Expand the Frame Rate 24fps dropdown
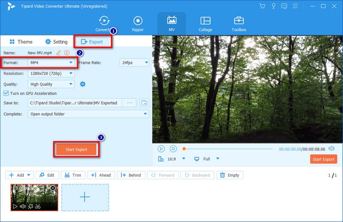Image resolution: width=343 pixels, height=222 pixels. click(134, 62)
